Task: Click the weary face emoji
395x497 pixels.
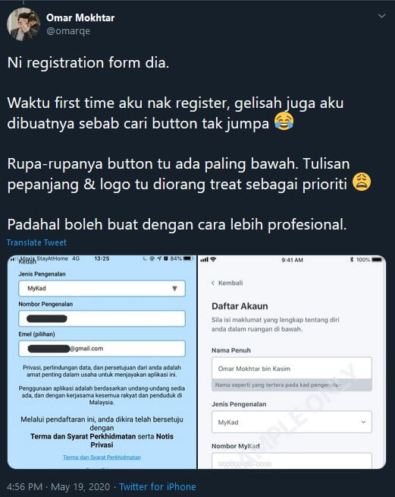Action: [362, 182]
